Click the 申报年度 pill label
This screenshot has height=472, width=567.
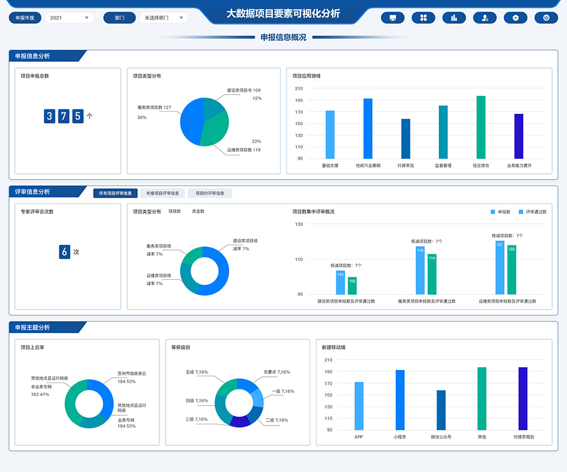pos(25,18)
